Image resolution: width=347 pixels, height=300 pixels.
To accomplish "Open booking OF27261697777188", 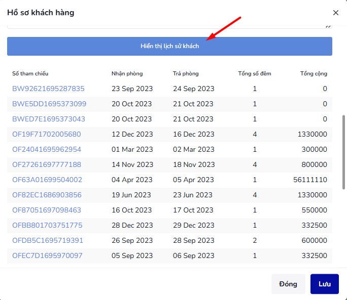I will 47,165.
